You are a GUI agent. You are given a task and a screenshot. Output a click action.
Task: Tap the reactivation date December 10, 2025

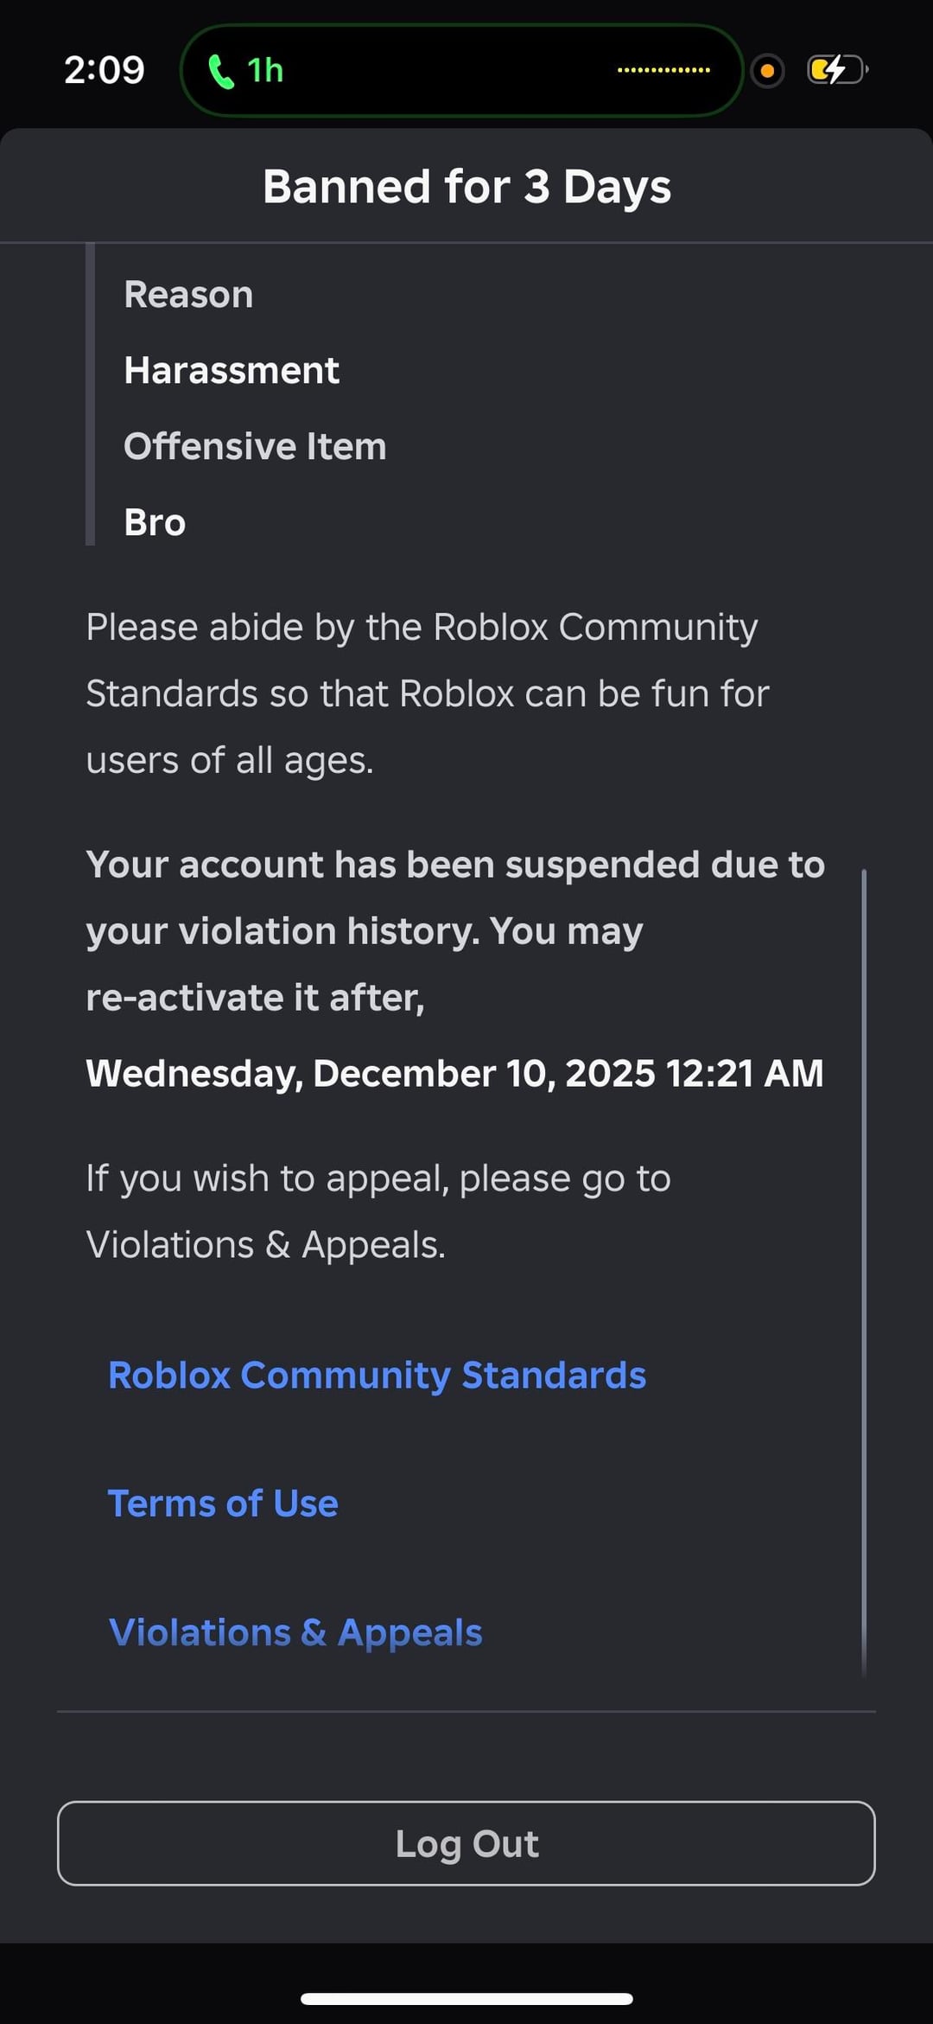pos(454,1074)
